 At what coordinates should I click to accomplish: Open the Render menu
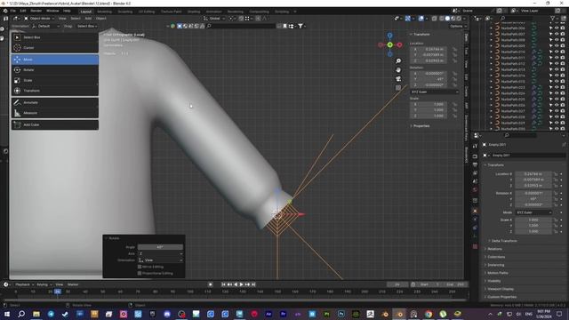click(x=36, y=11)
